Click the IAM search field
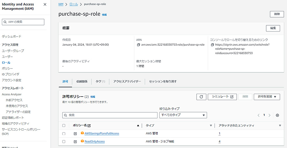Viewport: 287px width, 148px height. pos(23,22)
